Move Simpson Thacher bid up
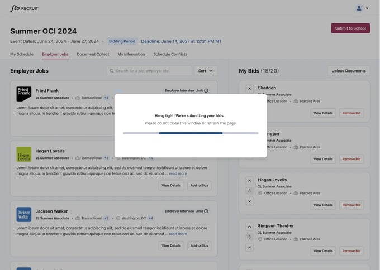 249,226
